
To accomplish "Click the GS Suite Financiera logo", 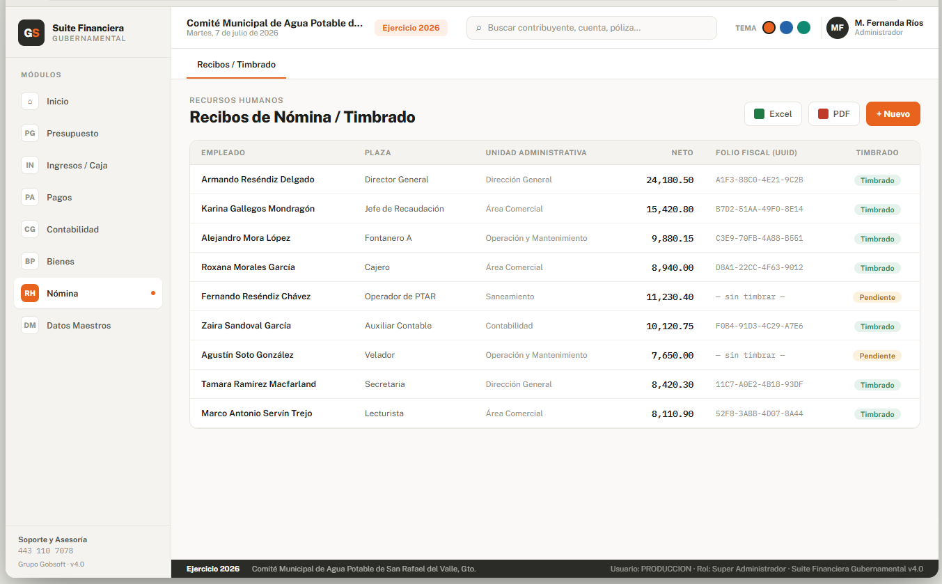I will 31,33.
